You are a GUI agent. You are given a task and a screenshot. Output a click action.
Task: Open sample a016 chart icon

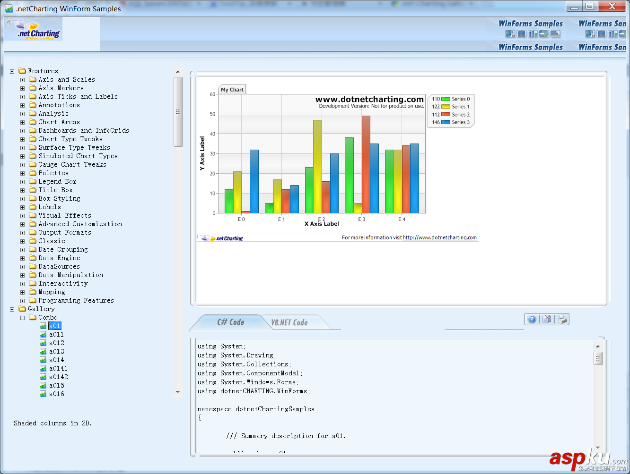point(43,394)
